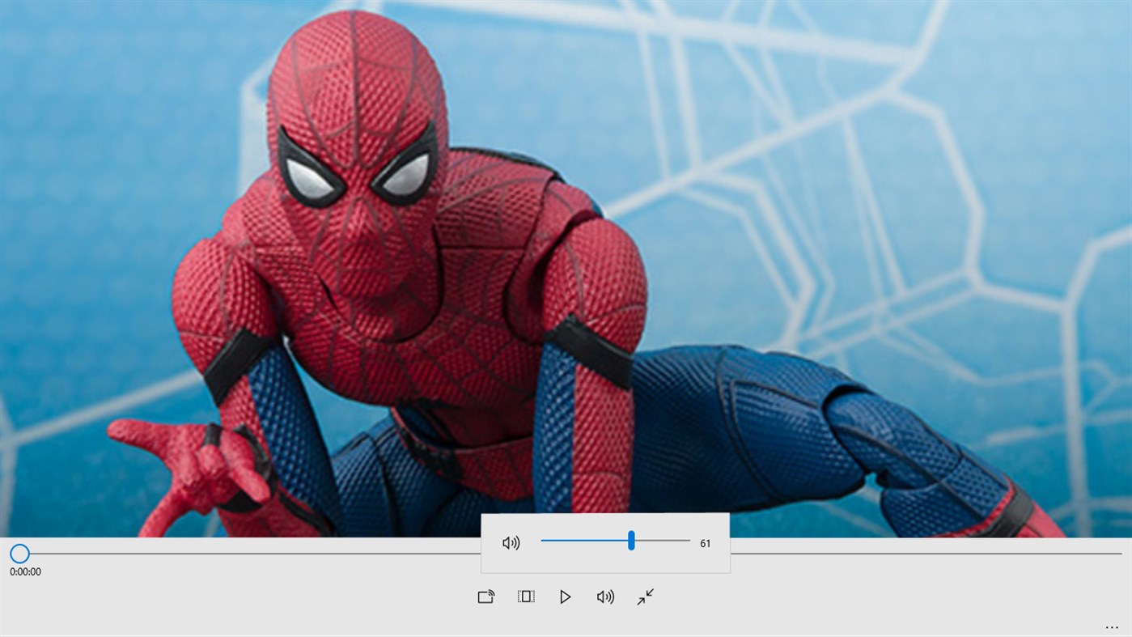The image size is (1132, 637).
Task: Open the casting menu for external devices
Action: [x=484, y=595]
